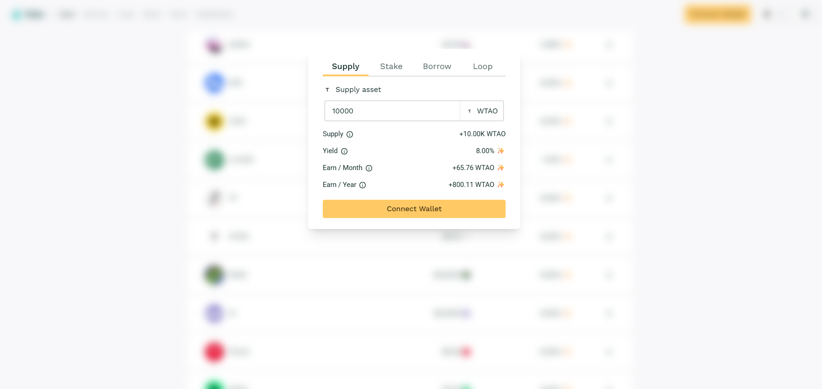Click the sparkle icon next to 8.00%
This screenshot has height=389, width=822.
click(x=501, y=151)
